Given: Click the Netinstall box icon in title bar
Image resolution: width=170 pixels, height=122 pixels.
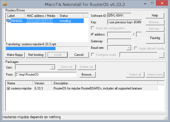Looking at the screenshot, I should click(5, 4).
